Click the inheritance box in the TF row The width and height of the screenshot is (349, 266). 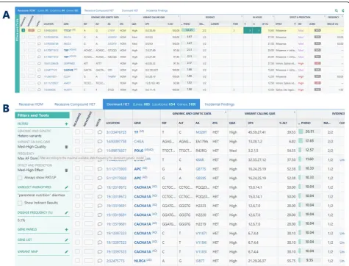point(88,132)
